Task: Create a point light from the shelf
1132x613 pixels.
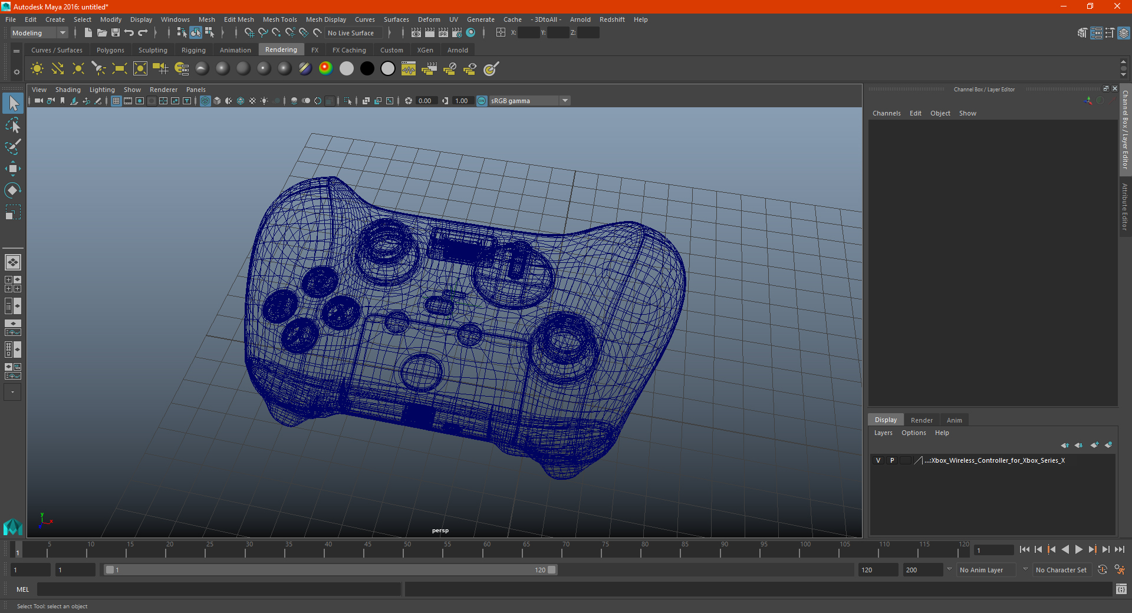Action: tap(78, 69)
